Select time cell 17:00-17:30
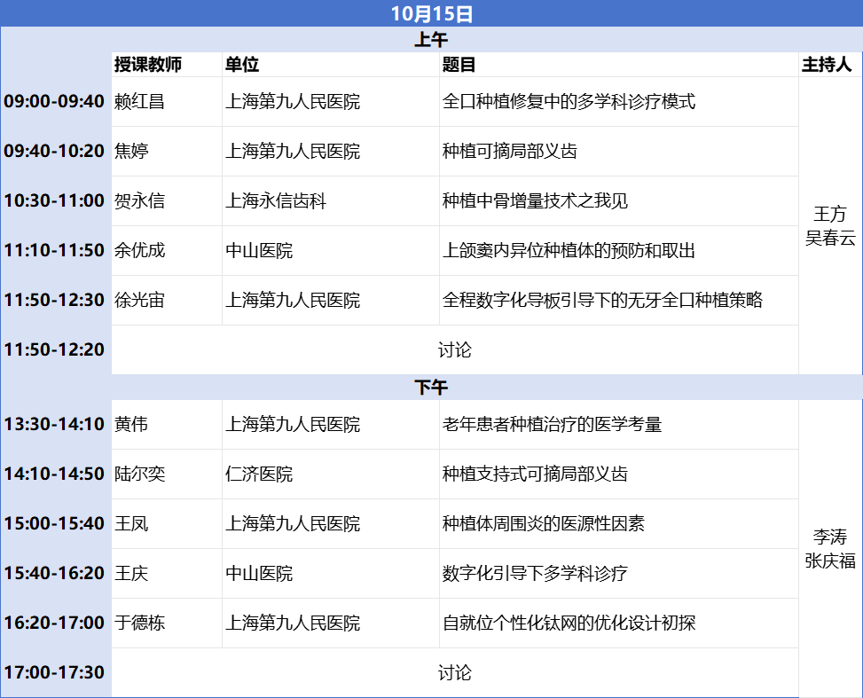This screenshot has height=698, width=863. [x=54, y=672]
